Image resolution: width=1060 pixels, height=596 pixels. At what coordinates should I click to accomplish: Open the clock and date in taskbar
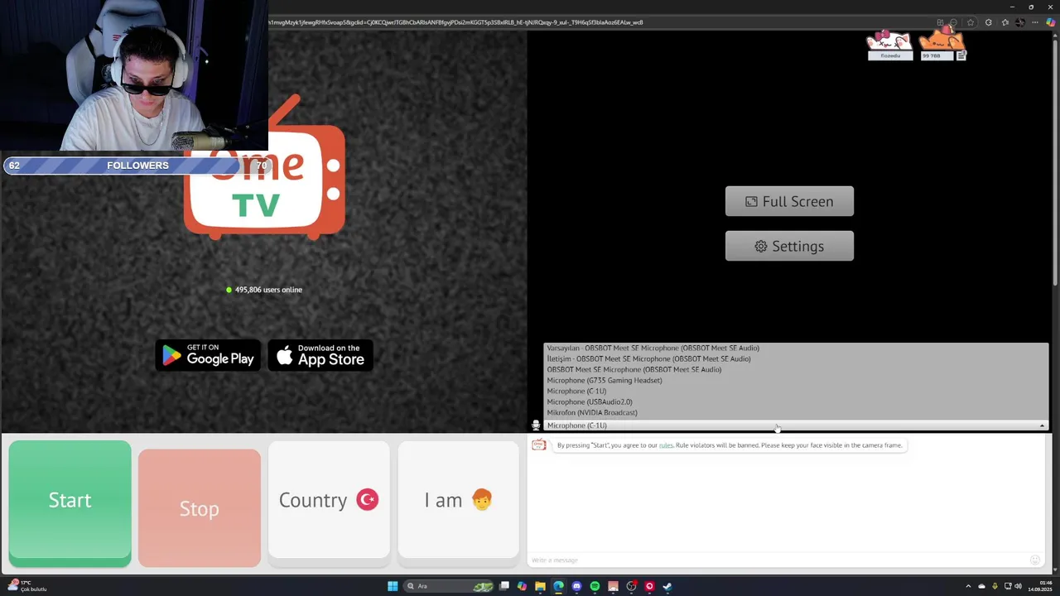[1040, 586]
